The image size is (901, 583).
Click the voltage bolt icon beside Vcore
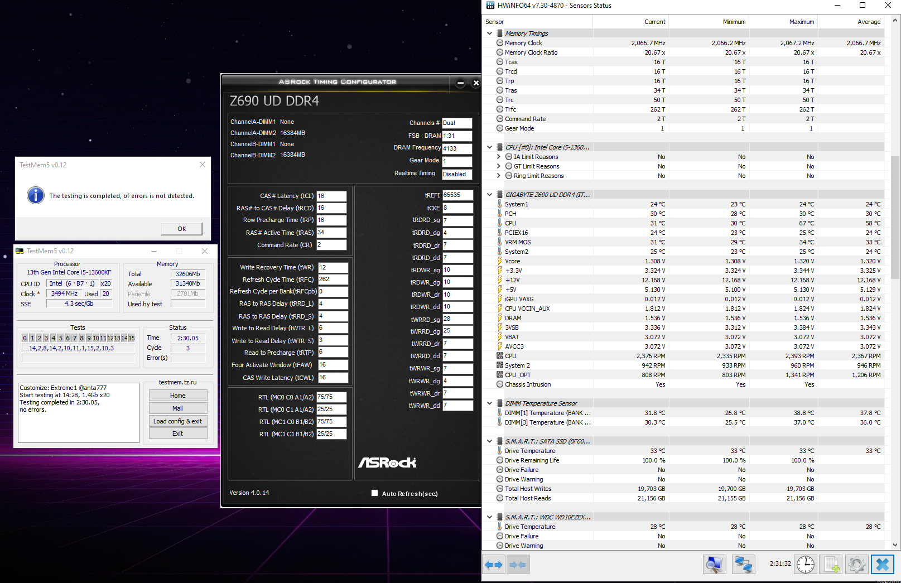click(500, 261)
